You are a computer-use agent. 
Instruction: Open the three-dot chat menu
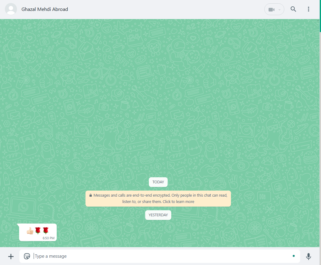[x=308, y=9]
